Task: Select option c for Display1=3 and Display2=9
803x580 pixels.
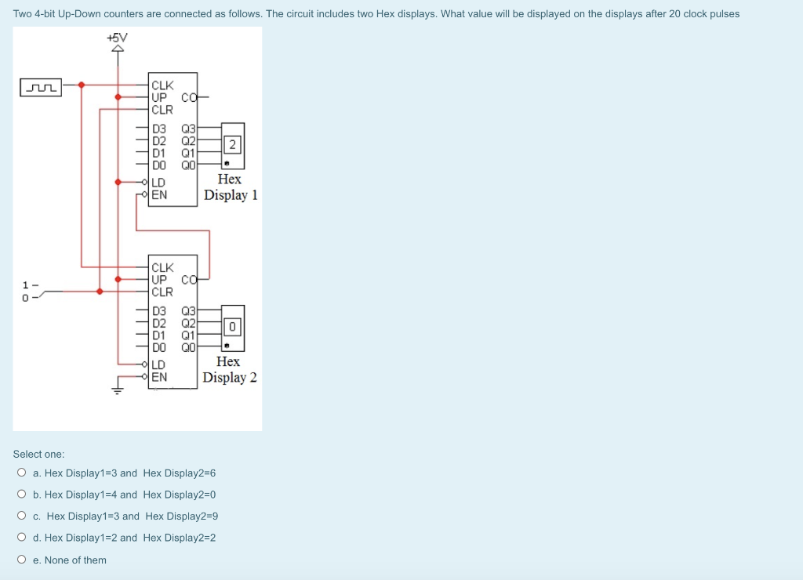Action: click(22, 516)
